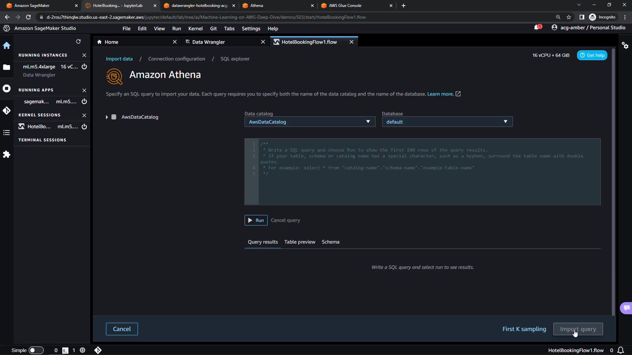Image resolution: width=632 pixels, height=355 pixels.
Task: Expand the AwsDataCatalog tree node
Action: [x=107, y=117]
